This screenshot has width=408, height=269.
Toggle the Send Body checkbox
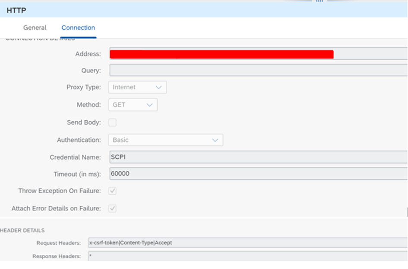coord(112,122)
